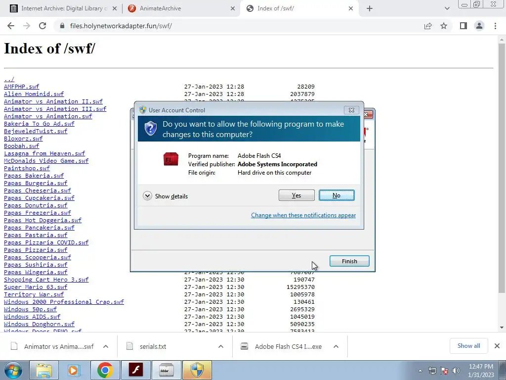Open downloaded serials.txt file
506x380 pixels.
pyautogui.click(x=147, y=346)
